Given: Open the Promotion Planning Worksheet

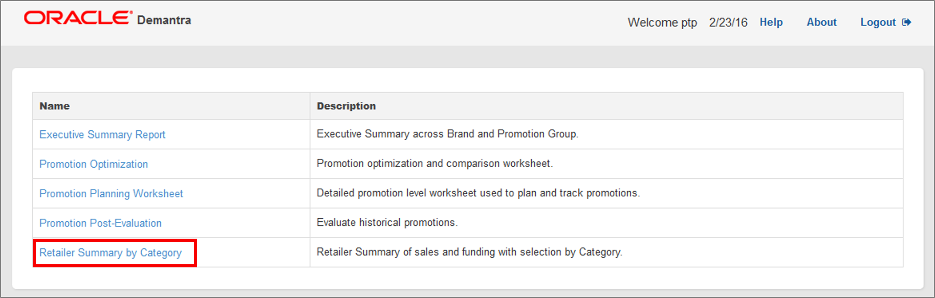Looking at the screenshot, I should [111, 193].
